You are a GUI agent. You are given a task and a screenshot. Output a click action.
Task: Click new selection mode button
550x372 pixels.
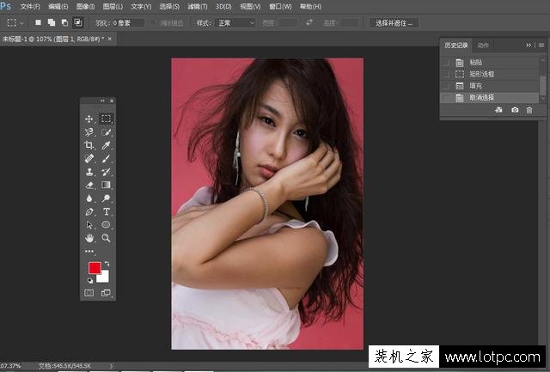[38, 23]
